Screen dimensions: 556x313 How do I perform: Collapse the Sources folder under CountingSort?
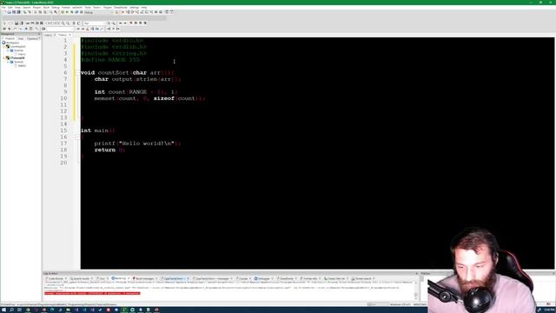[x=8, y=50]
